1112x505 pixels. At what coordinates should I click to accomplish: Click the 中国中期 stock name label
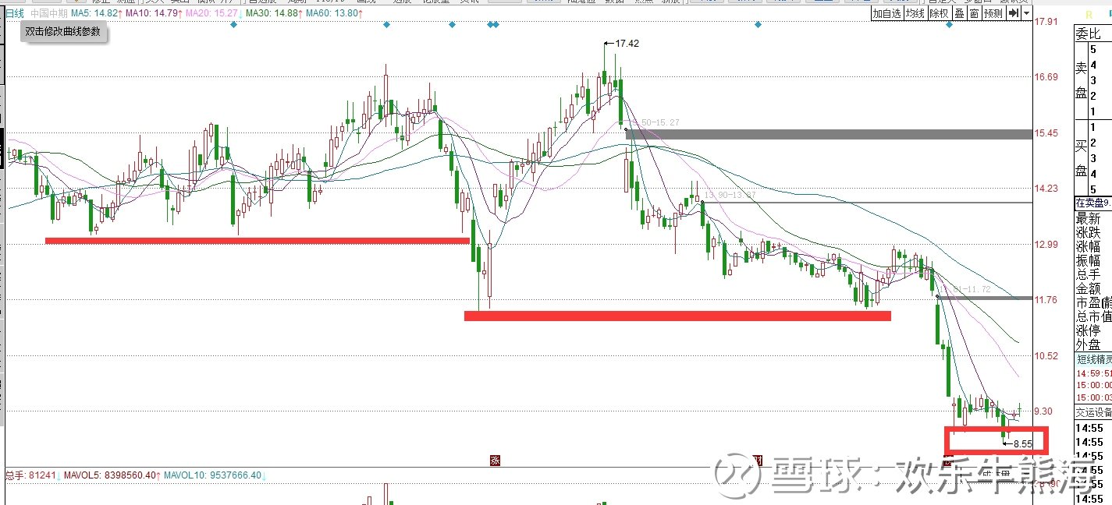point(48,13)
